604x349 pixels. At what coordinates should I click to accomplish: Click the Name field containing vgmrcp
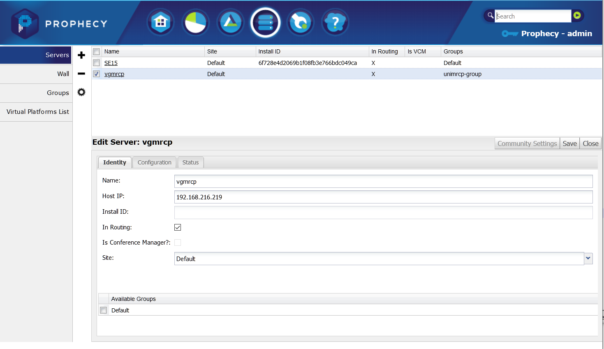(383, 181)
